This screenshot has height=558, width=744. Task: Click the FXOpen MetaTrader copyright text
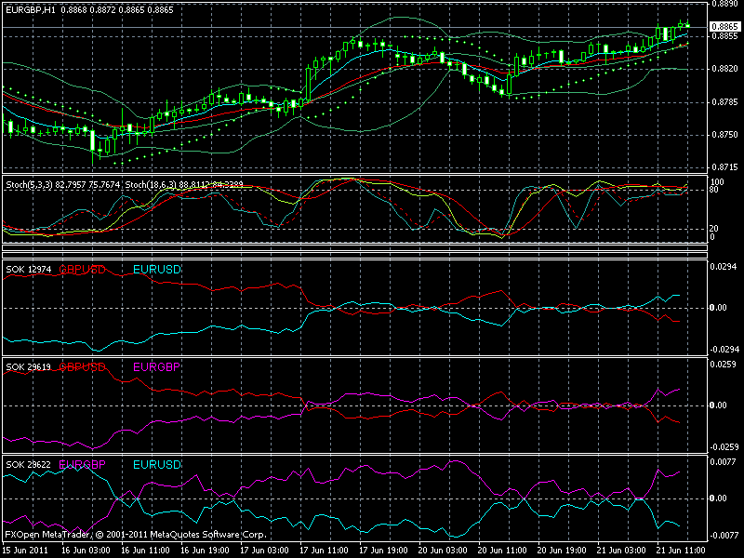coord(135,536)
